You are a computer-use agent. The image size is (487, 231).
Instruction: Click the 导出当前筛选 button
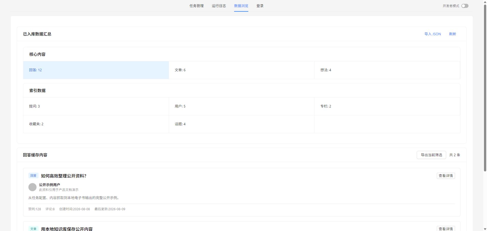point(431,155)
